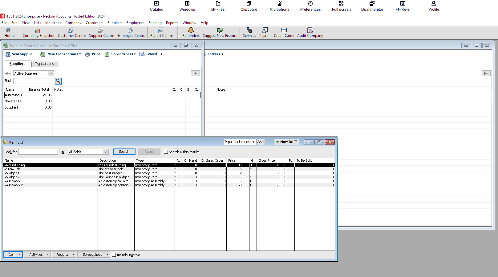Image resolution: width=498 pixels, height=277 pixels.
Task: Open My Files from top bar
Action: point(218,6)
